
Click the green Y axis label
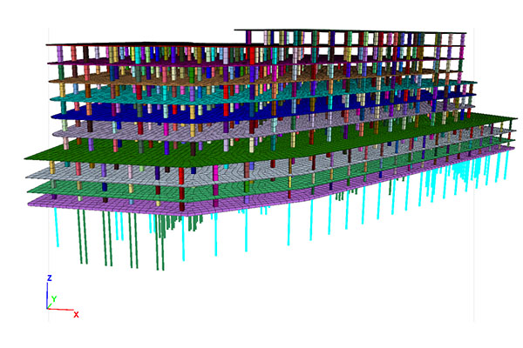55,299
